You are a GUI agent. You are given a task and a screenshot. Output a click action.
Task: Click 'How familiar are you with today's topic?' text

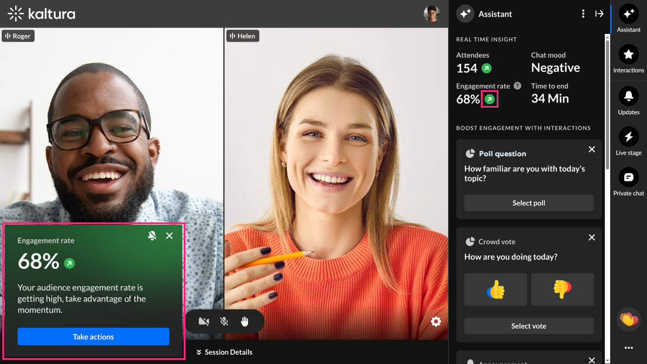(525, 173)
